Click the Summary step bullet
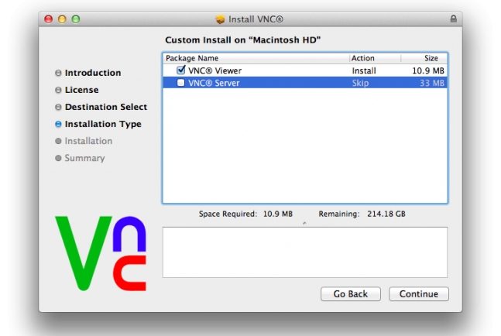501x336 pixels. (58, 158)
